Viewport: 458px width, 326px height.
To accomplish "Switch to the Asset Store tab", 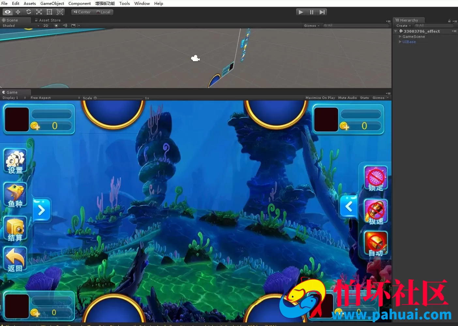I will pyautogui.click(x=48, y=20).
